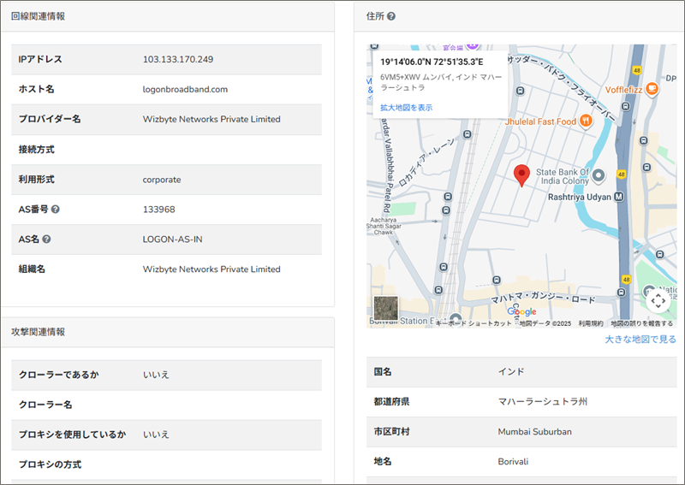
Task: Toggle fullscreen map view button
Action: coord(658,299)
